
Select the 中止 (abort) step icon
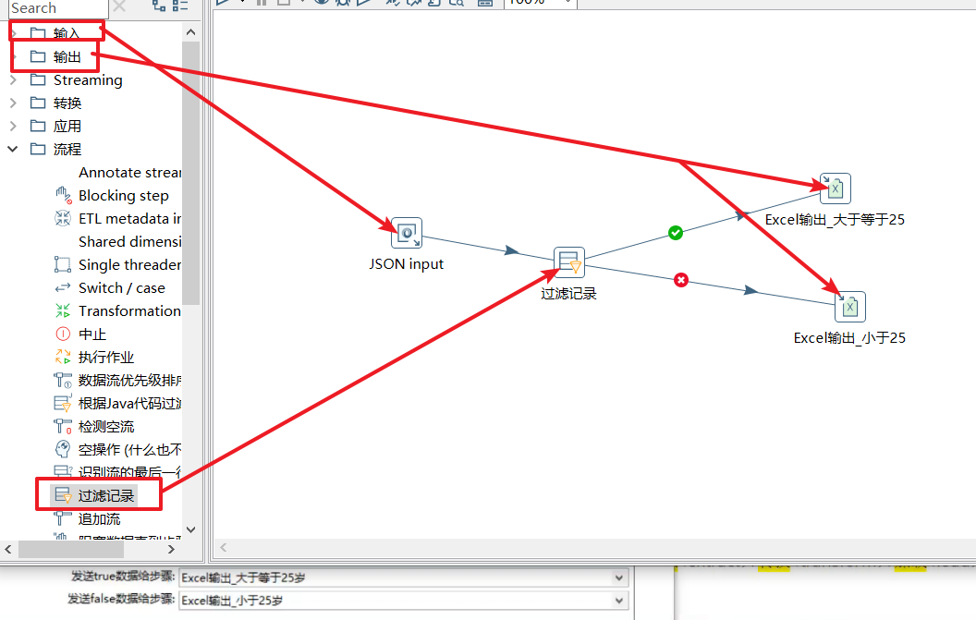tap(63, 334)
